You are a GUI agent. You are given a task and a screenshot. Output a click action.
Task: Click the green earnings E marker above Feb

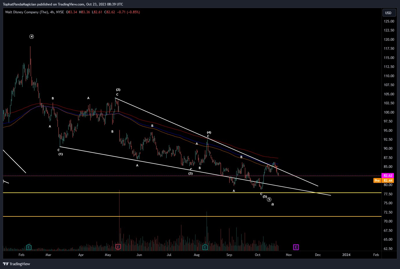point(29,247)
